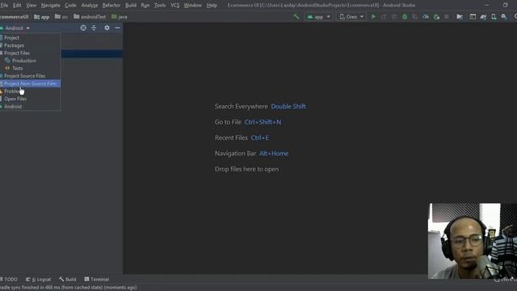Open the Edit menu
The image size is (517, 291).
17,6
